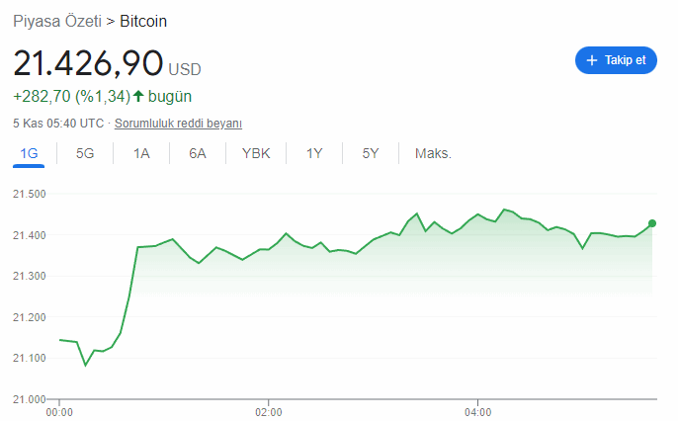The width and height of the screenshot is (678, 421).
Task: Switch to the 5G time range tab
Action: [85, 153]
